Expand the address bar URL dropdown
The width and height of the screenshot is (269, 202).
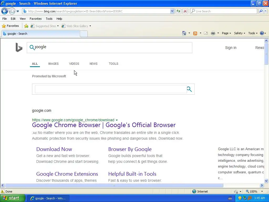[x=172, y=11]
